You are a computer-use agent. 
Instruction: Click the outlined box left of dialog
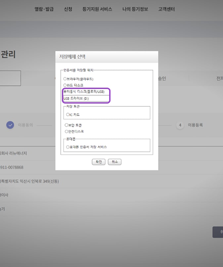coord(10,78)
